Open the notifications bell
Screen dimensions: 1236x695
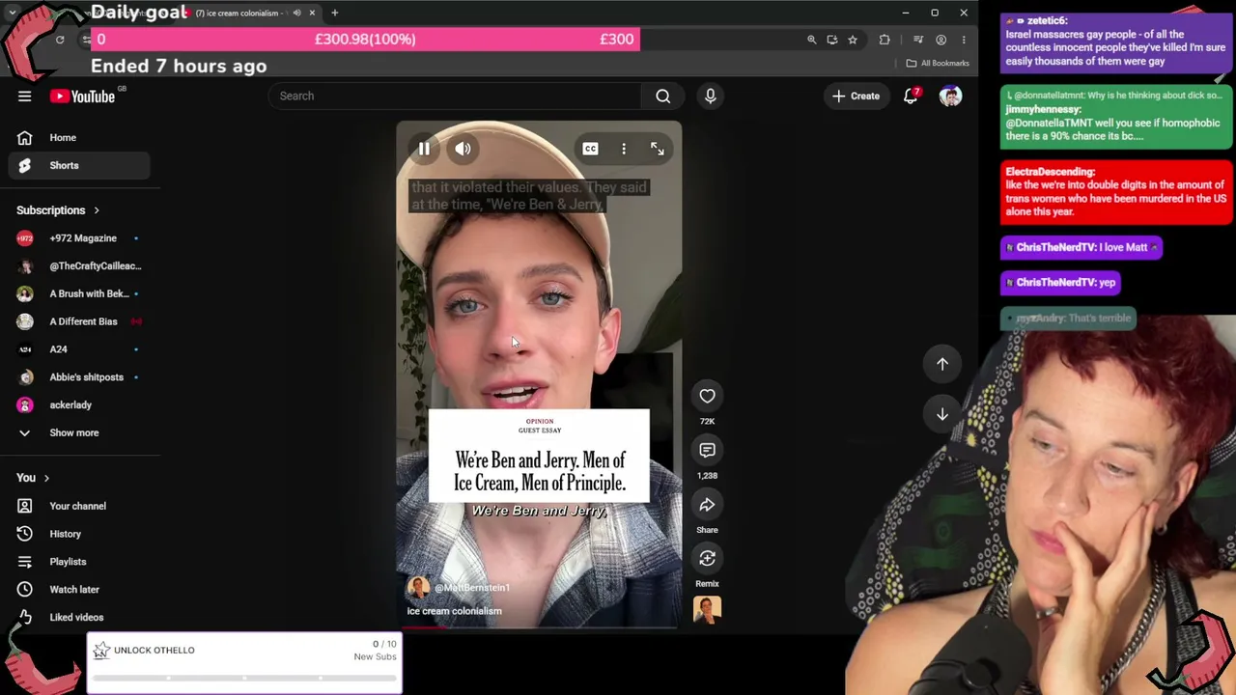(911, 96)
